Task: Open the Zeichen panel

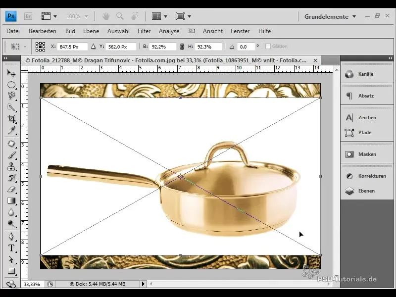Action: (x=367, y=117)
